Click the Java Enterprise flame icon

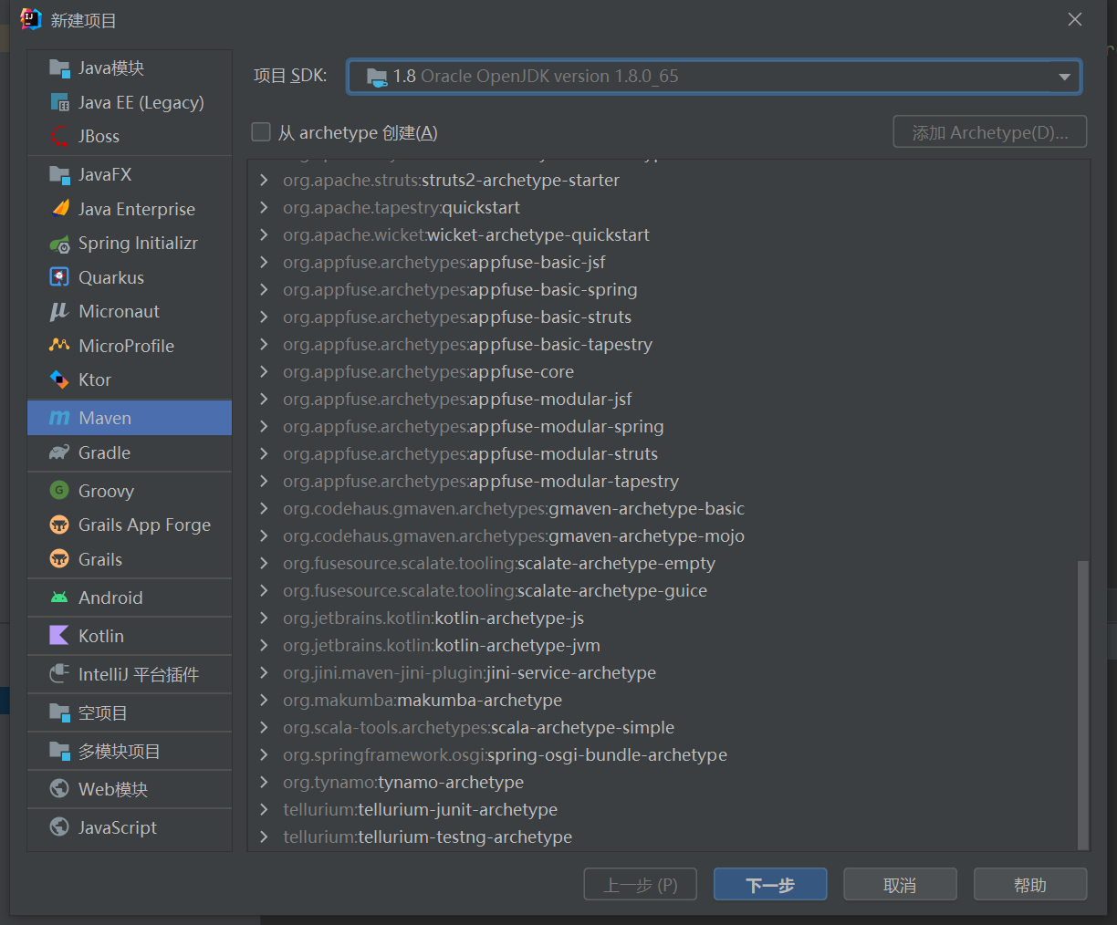(59, 209)
